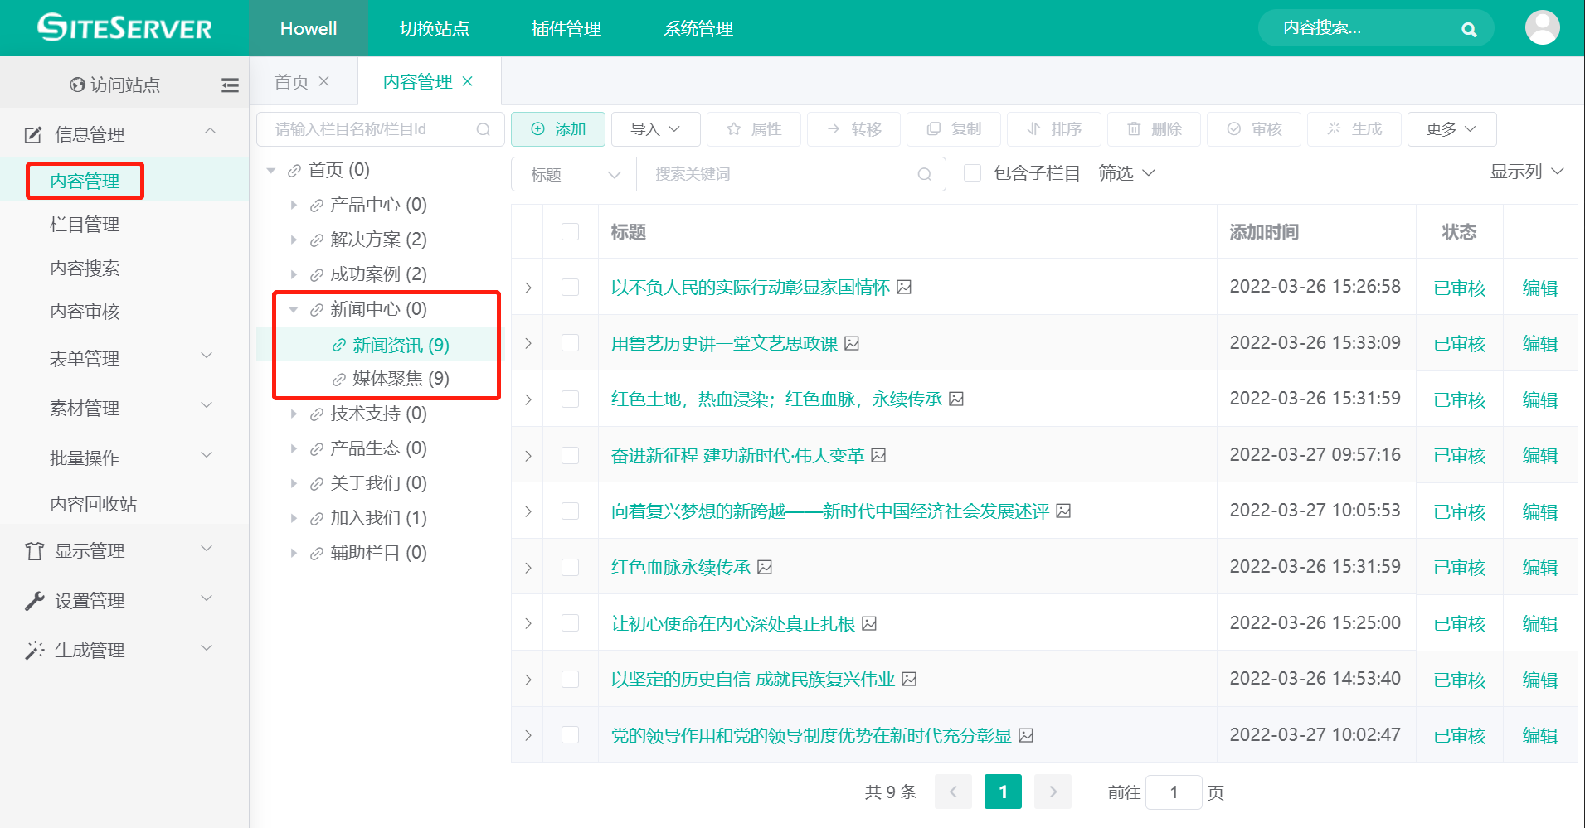
Task: Toggle the sidebar collapse menu icon
Action: pyautogui.click(x=230, y=85)
